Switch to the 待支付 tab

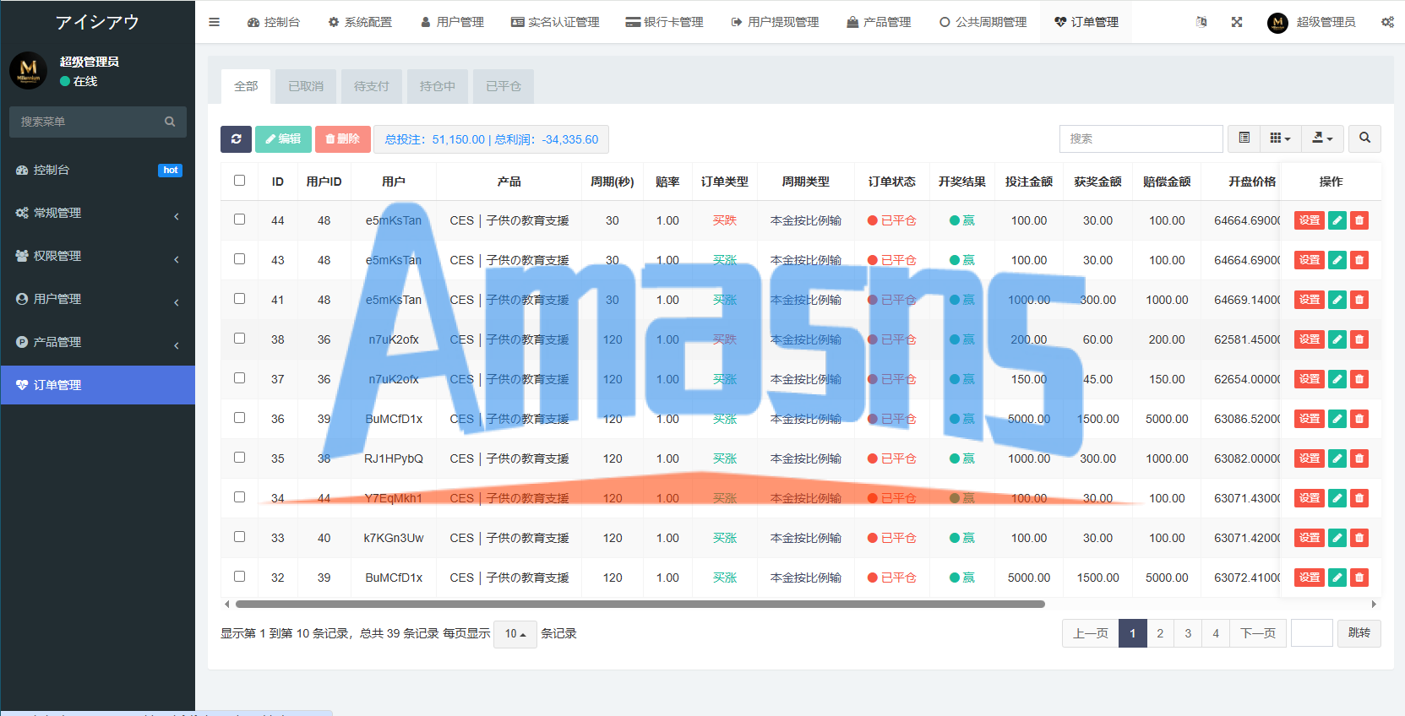coord(372,86)
